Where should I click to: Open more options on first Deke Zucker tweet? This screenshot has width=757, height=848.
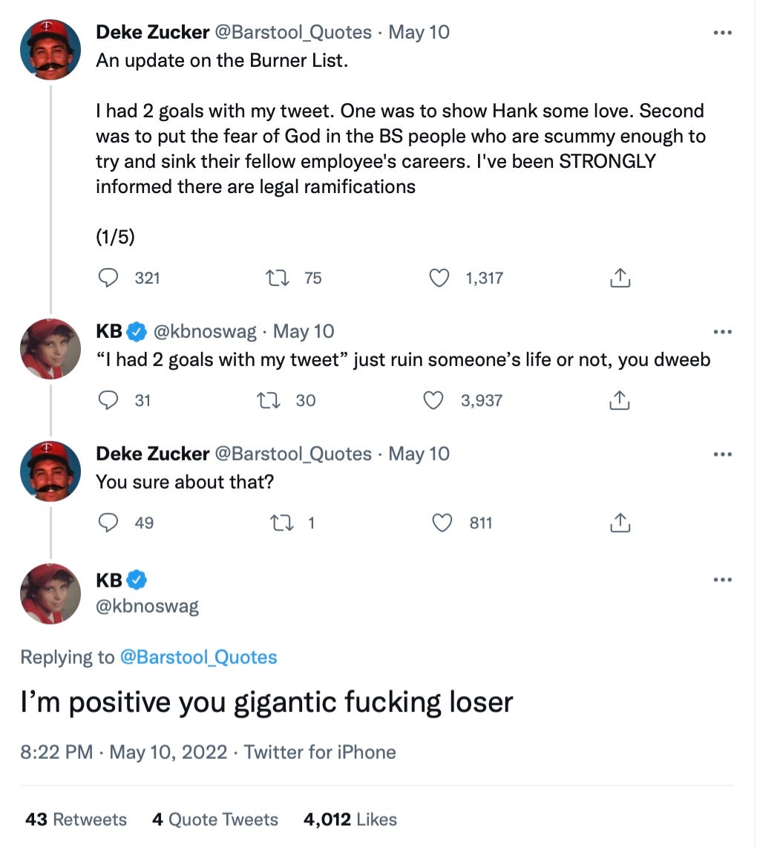[721, 33]
